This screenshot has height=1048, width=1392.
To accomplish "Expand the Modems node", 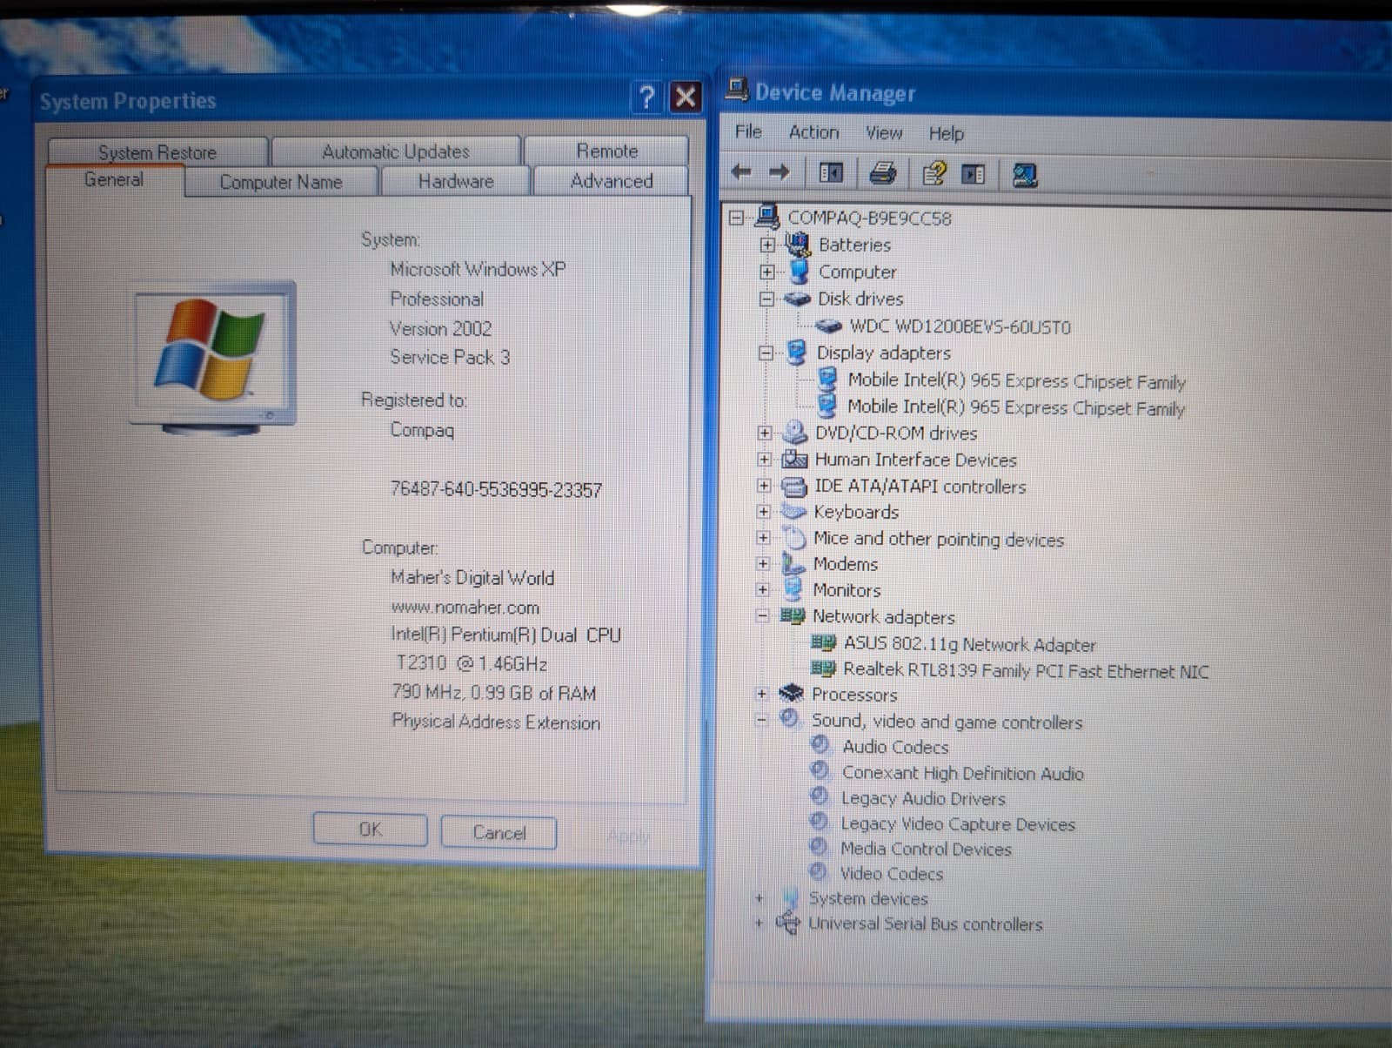I will point(763,564).
